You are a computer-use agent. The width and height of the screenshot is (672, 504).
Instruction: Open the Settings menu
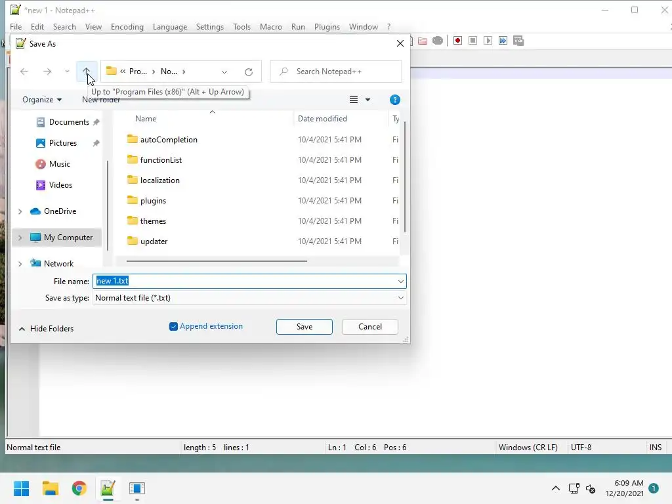(x=210, y=26)
